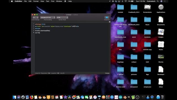177x100 pixels.
Task: Open the Inspector panel button
Action: point(107,17)
